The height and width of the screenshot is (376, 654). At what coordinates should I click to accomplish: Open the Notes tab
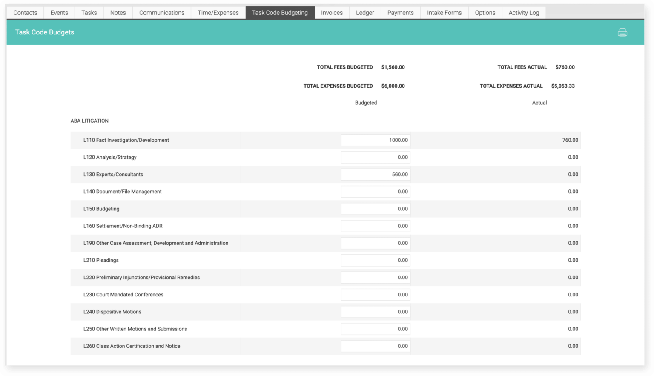(x=118, y=12)
